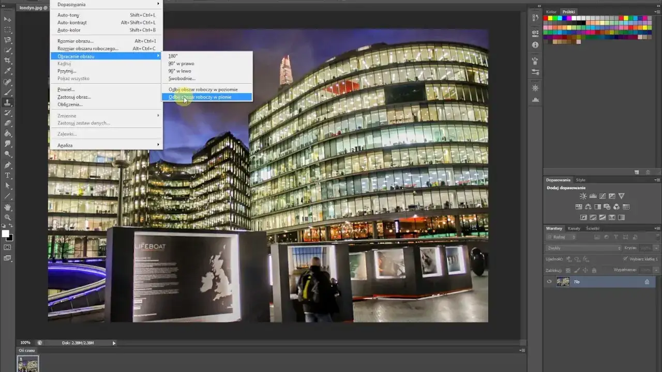Viewport: 662px width, 372px height.
Task: Click the 90° w prawo menu item
Action: pyautogui.click(x=181, y=64)
